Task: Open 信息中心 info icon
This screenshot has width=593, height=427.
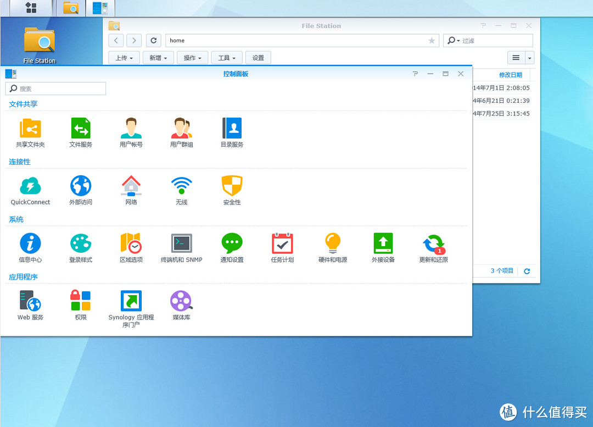Action: pos(30,247)
